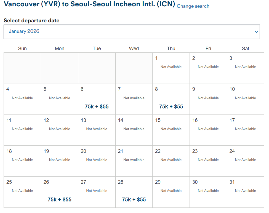
Task: Select the January 20 date cell
Action: [x=97, y=161]
